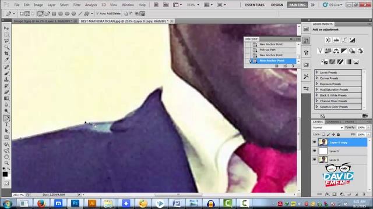Screen dimensions: 373x209
Task: Toggle lock all padlock icon
Action: 338,134
